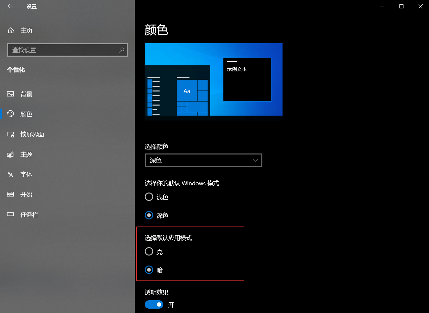
Task: Choose 暗 default app mode
Action: (149, 270)
